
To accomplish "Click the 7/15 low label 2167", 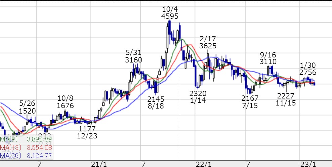I will click(250, 98).
